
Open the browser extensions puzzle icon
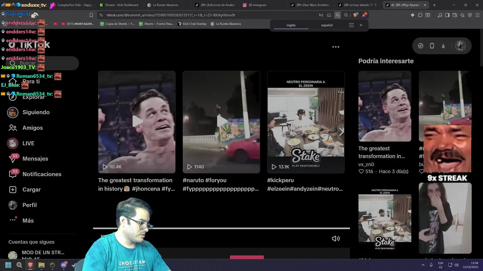point(420,15)
